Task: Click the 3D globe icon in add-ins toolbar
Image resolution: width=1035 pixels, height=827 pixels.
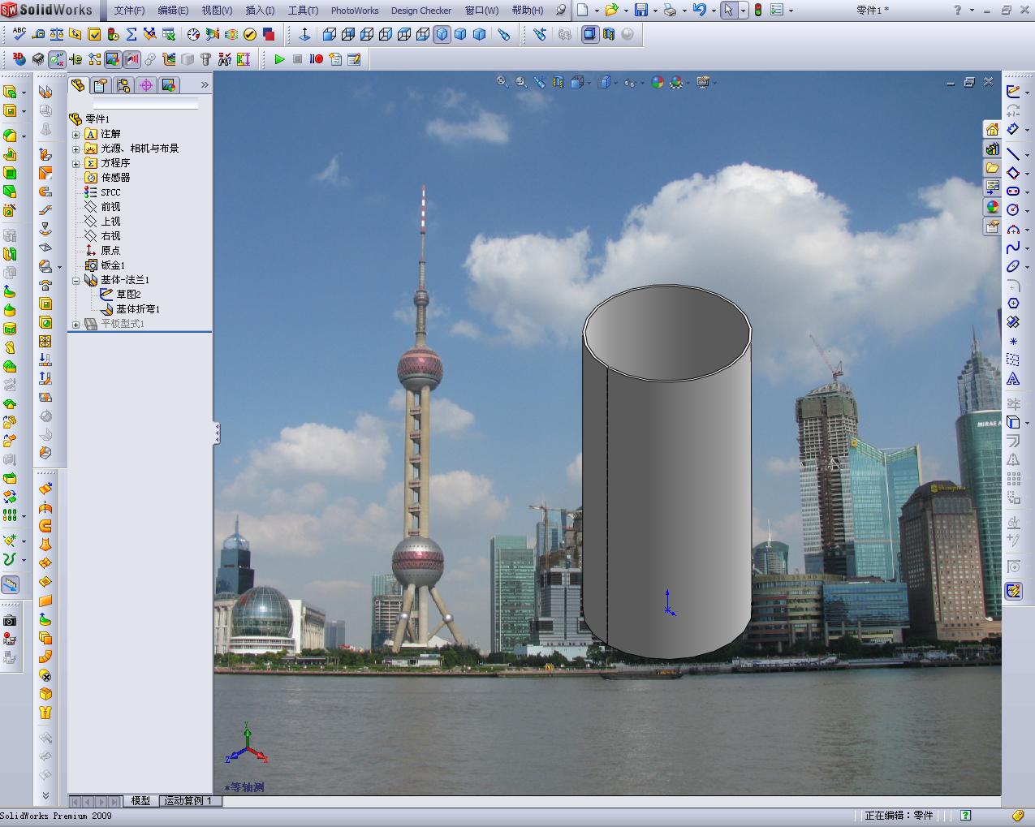Action: point(19,59)
